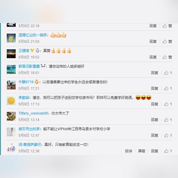Viewport: 178px width, 178px height.
Task: Reply to 王缙捷's comment
Action: (x=153, y=57)
